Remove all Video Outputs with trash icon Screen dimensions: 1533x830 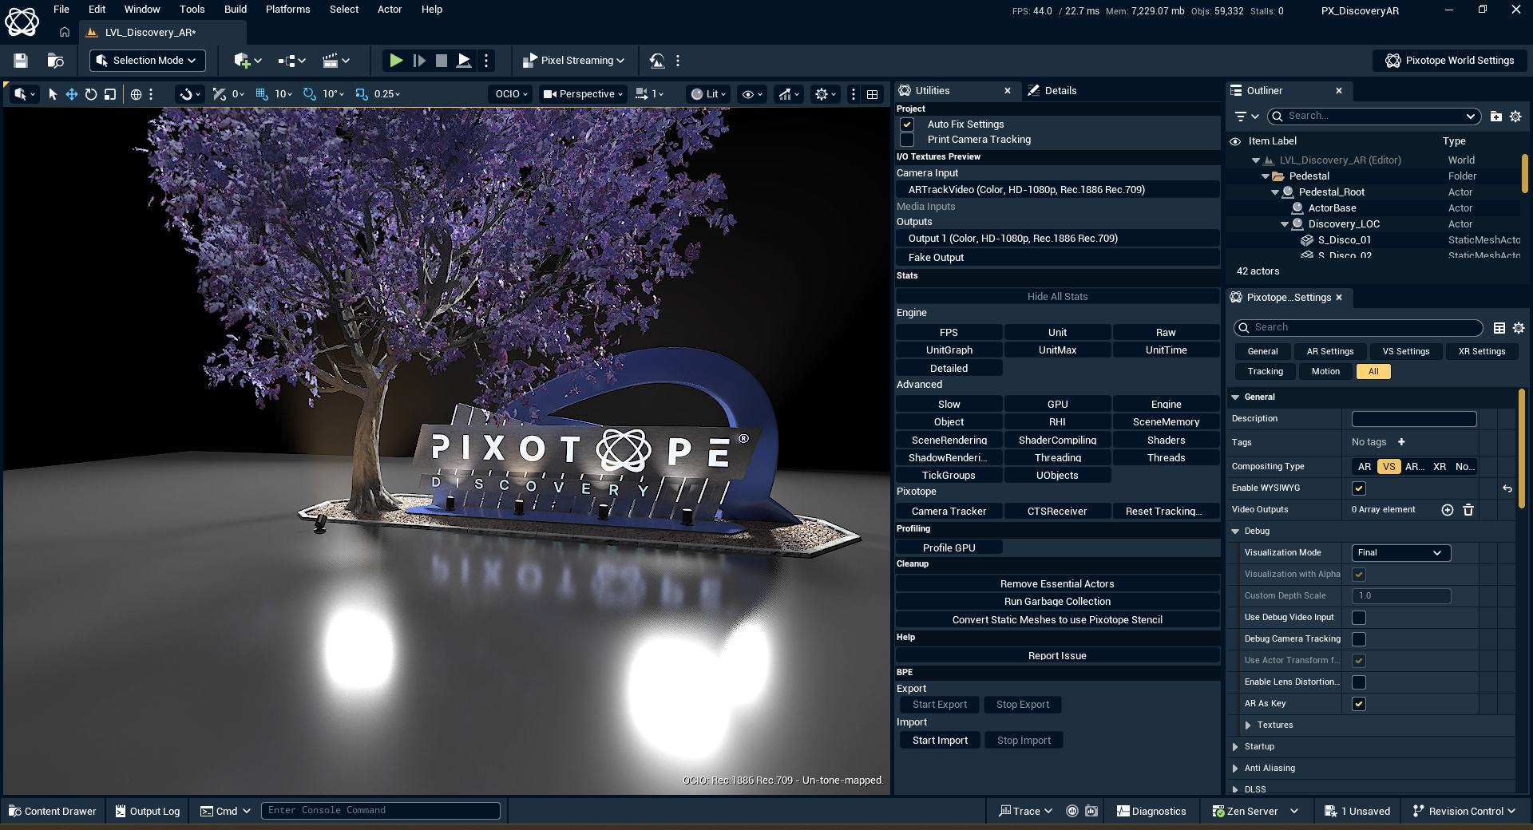(x=1468, y=510)
